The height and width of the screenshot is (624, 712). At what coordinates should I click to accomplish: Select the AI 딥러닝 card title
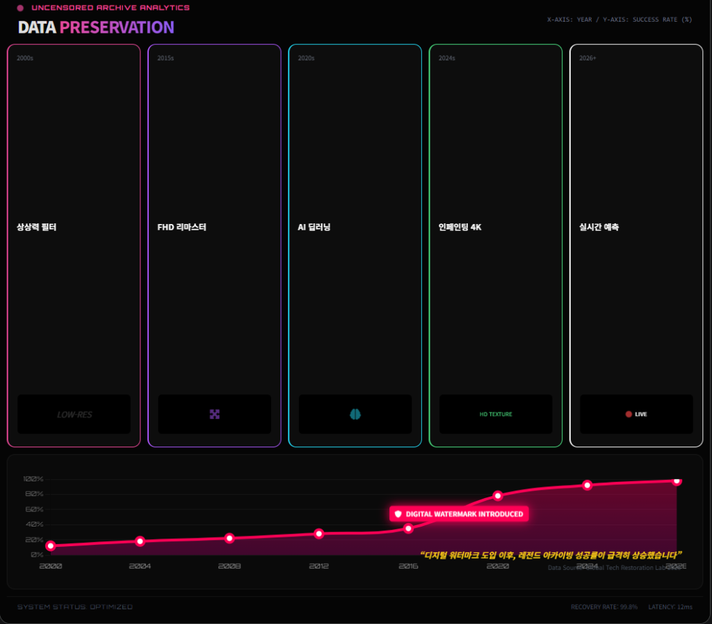[x=314, y=227]
